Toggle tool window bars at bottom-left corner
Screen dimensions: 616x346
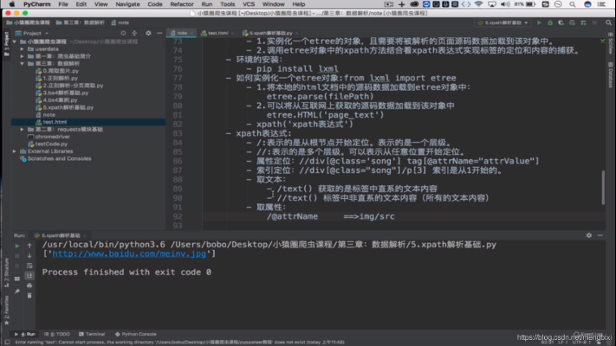[x=7, y=342]
